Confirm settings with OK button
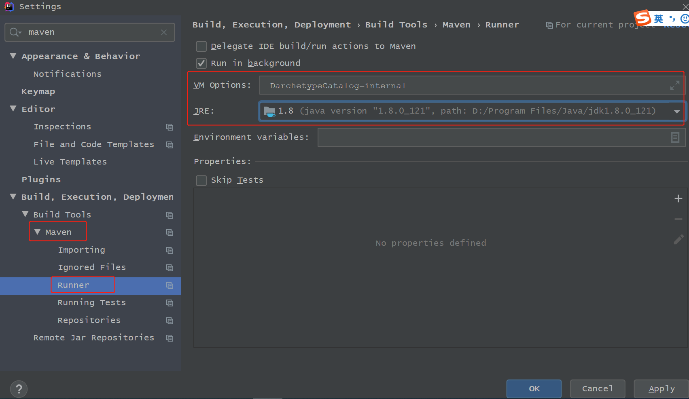Image resolution: width=689 pixels, height=399 pixels. [x=534, y=389]
